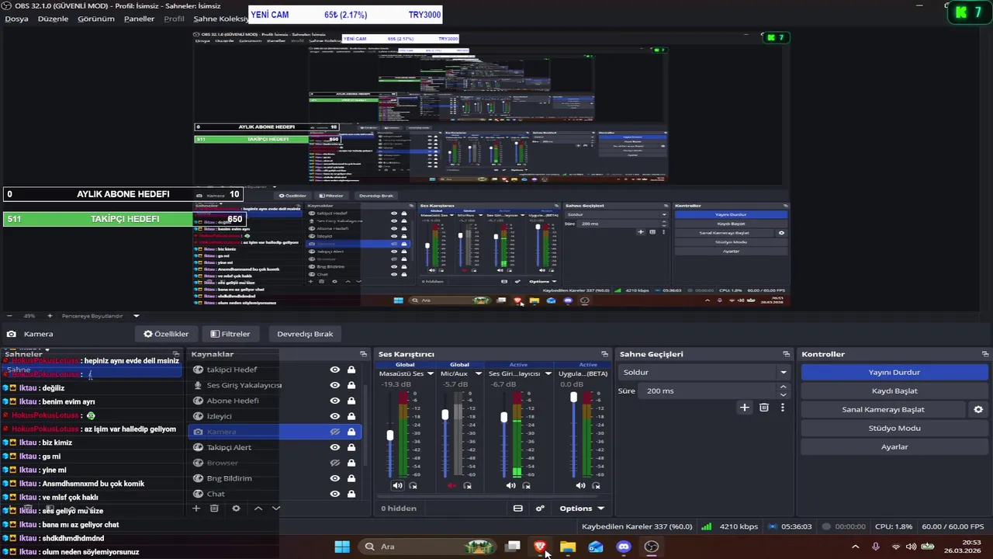Switch audio mixer layout icon
Viewport: 993px width, 559px height.
[x=517, y=509]
